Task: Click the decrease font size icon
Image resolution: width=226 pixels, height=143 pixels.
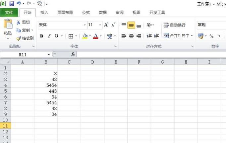Action: point(113,25)
